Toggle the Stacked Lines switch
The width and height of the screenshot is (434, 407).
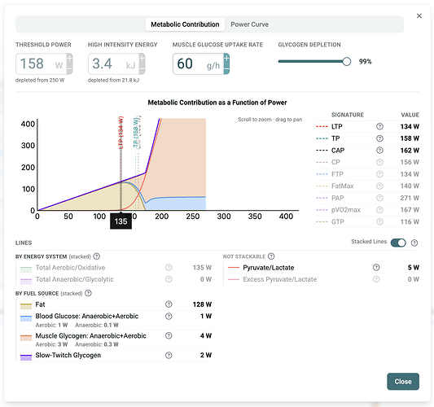[x=398, y=243]
